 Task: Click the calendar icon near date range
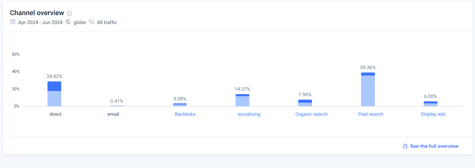point(13,22)
